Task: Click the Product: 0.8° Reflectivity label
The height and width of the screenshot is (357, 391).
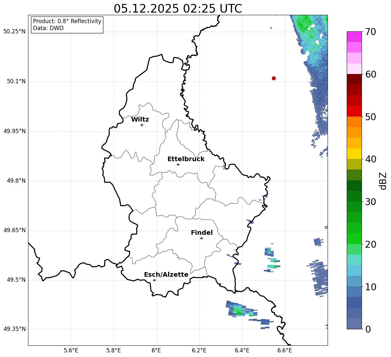Action: tap(67, 21)
